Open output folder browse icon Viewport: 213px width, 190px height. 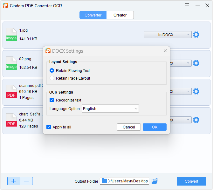tap(155, 181)
